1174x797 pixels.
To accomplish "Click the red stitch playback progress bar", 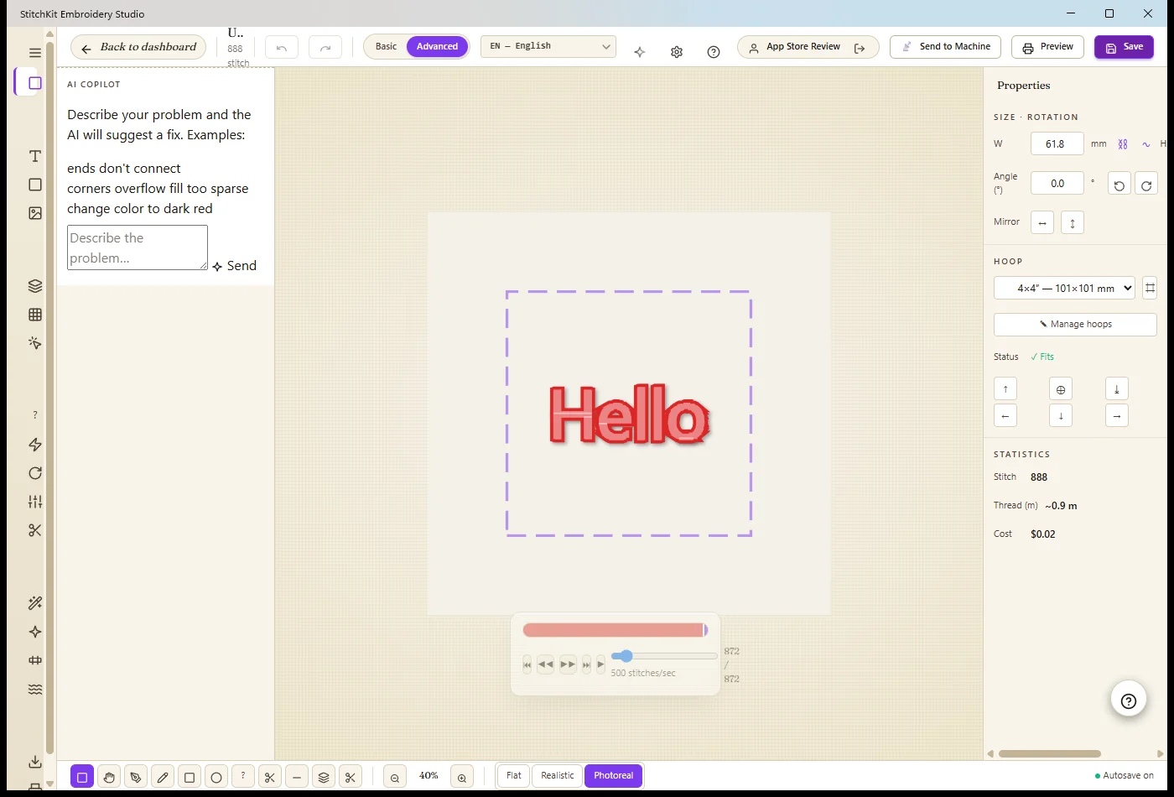I will tap(615, 630).
